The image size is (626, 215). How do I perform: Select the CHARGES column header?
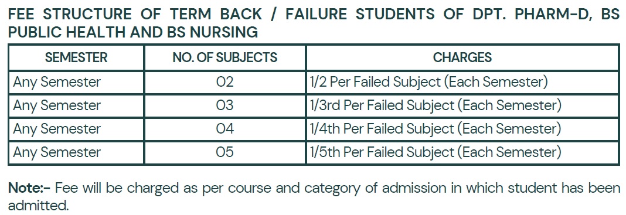pos(462,57)
